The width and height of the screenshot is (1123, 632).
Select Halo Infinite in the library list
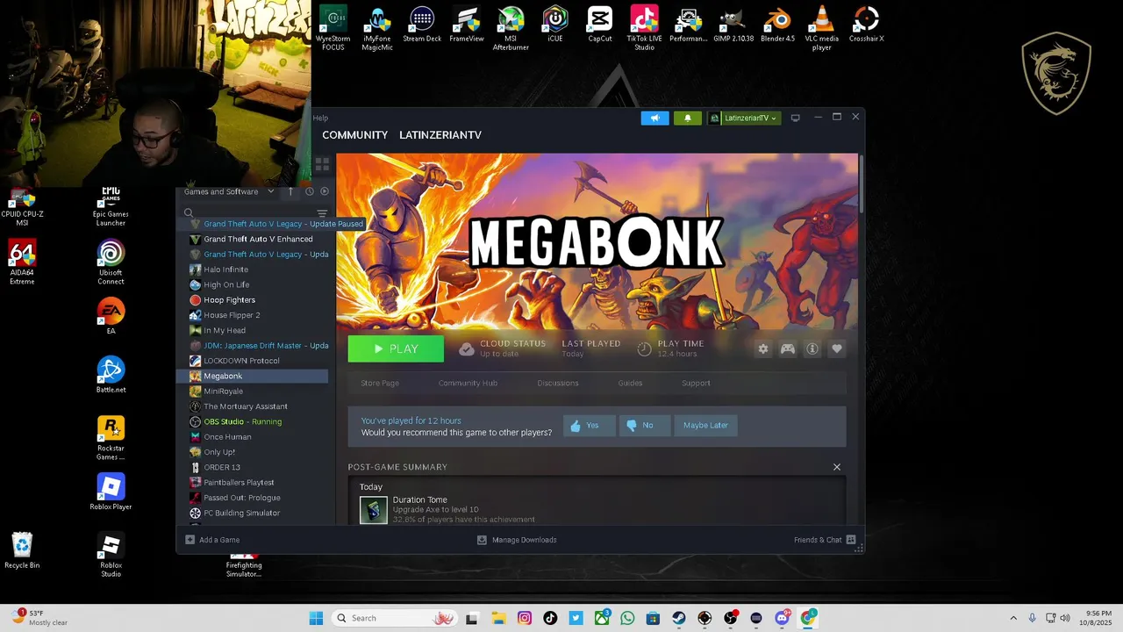tap(253, 269)
